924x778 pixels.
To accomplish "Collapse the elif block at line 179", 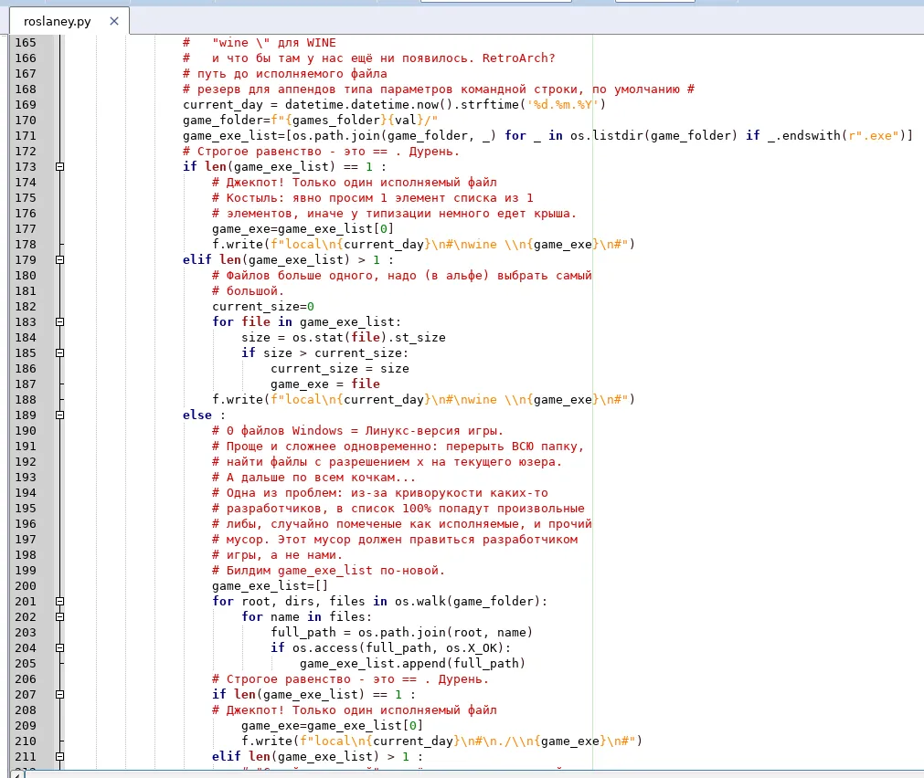I will [x=59, y=259].
